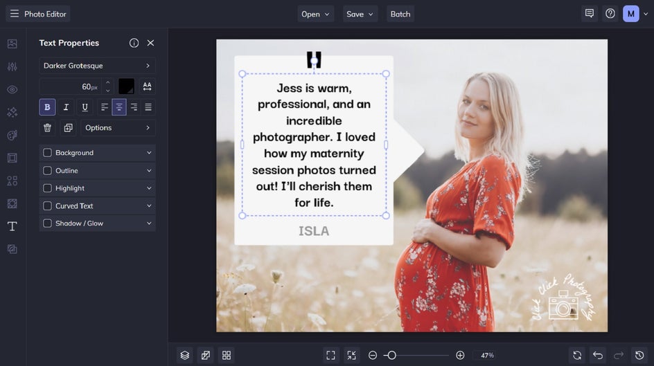Click the zoom slider handle
654x366 pixels.
click(x=391, y=355)
